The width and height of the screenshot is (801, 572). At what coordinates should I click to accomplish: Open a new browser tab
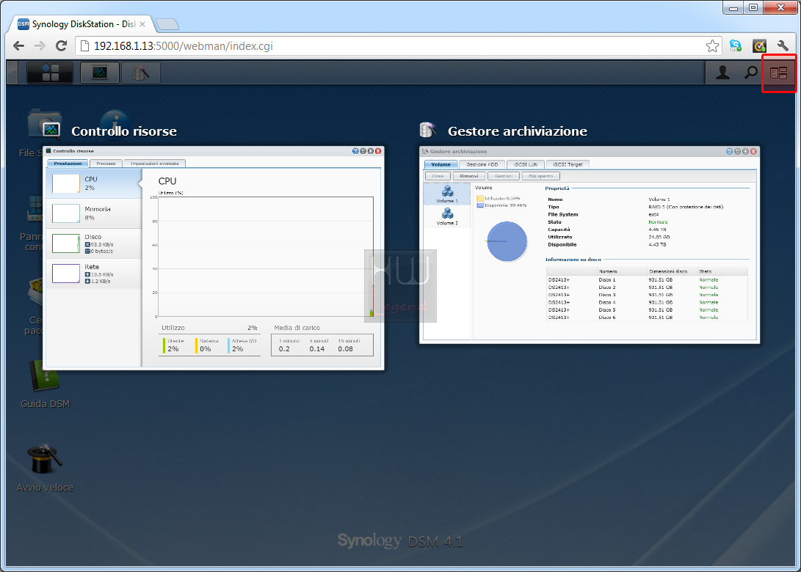[x=167, y=24]
